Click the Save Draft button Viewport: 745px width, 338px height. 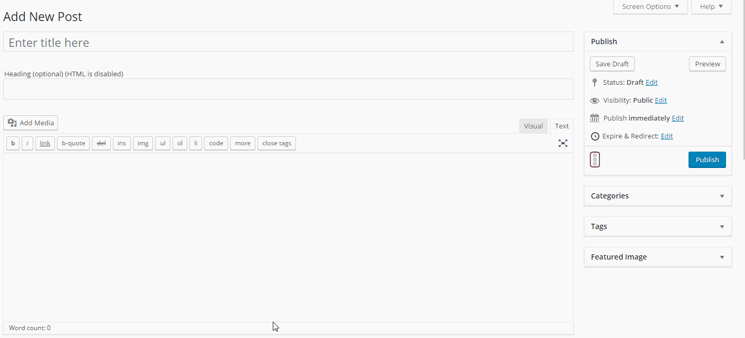coord(612,64)
